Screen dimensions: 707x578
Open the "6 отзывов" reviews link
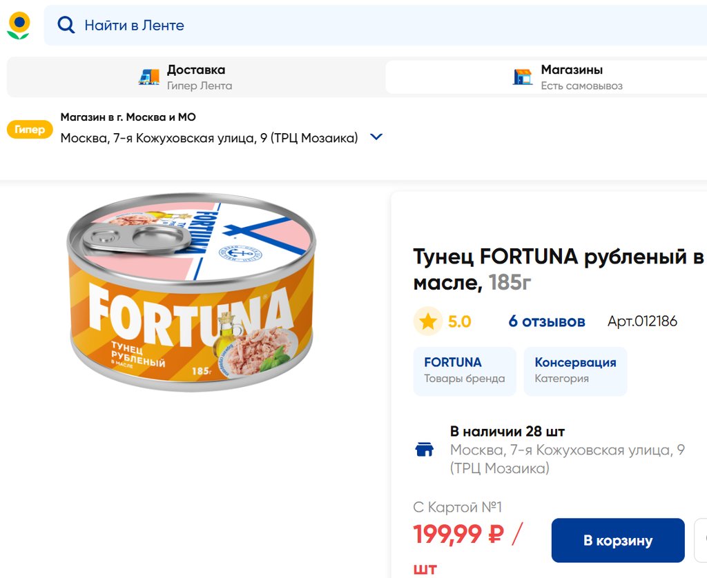(x=547, y=321)
